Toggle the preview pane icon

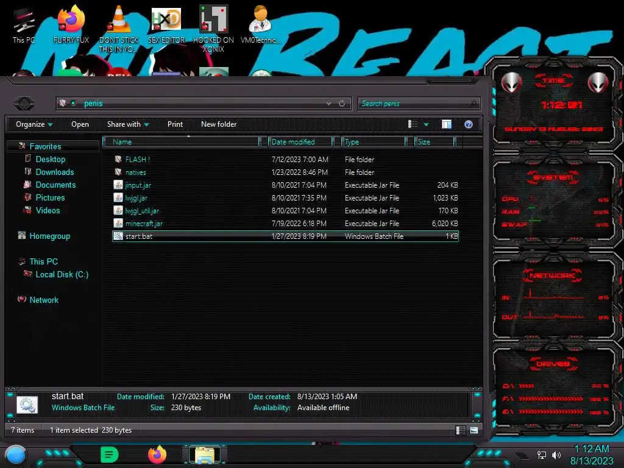(447, 124)
